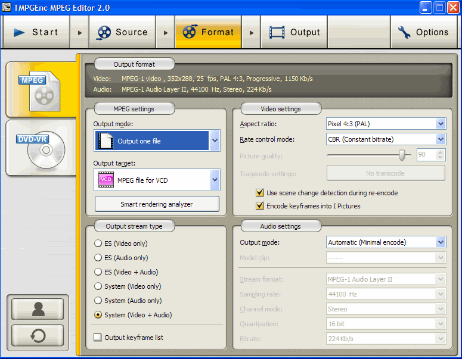Click the TMPGEnc app icon in title bar

pyautogui.click(x=6, y=7)
